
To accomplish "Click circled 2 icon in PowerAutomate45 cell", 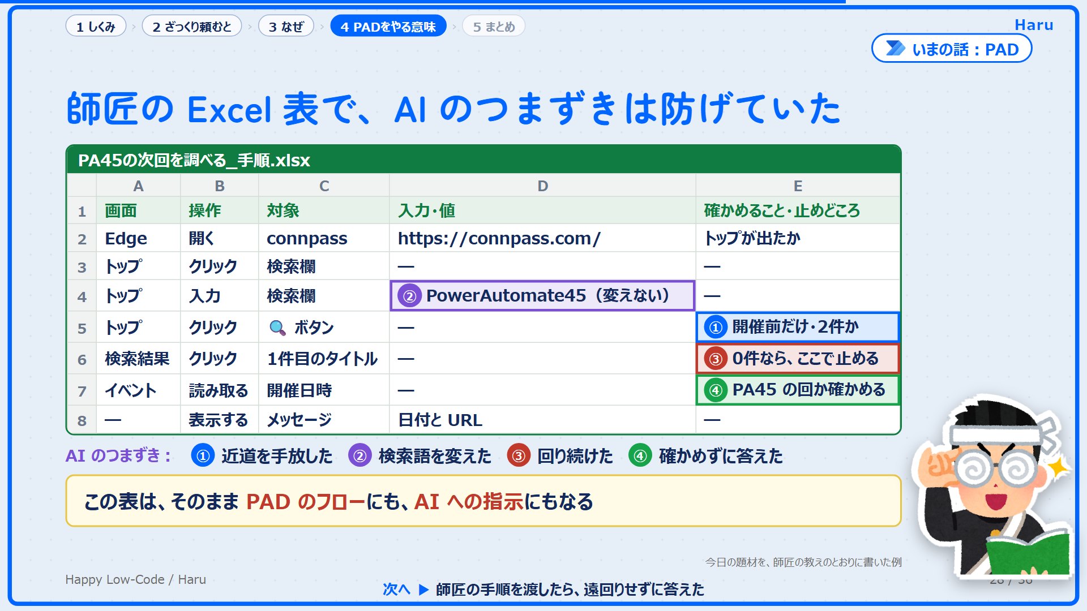I will [409, 296].
